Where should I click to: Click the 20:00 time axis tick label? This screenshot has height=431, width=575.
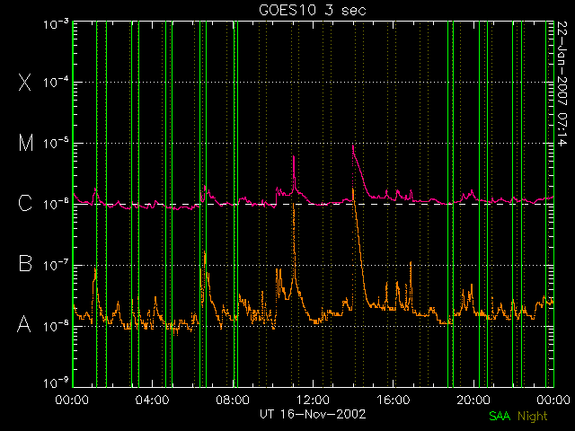coord(473,399)
